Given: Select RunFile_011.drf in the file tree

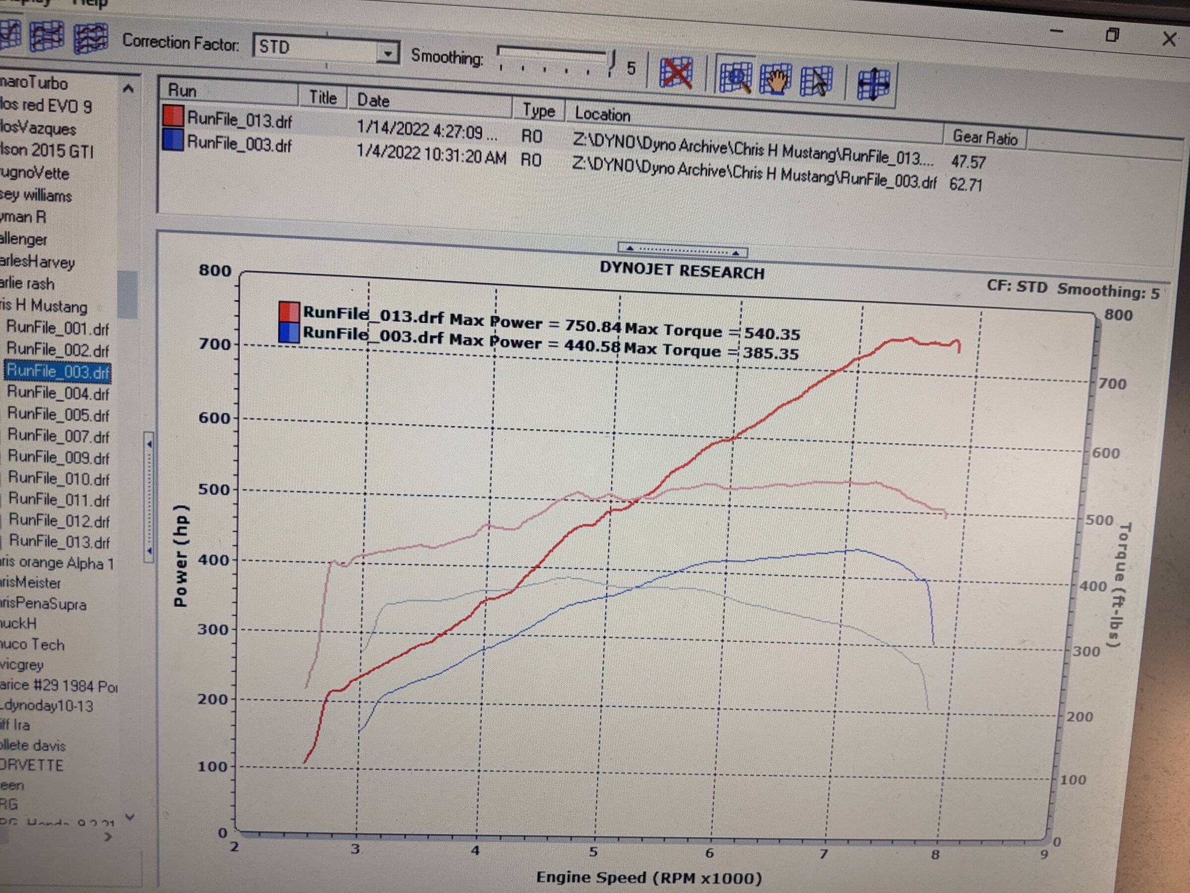Looking at the screenshot, I should [x=59, y=500].
